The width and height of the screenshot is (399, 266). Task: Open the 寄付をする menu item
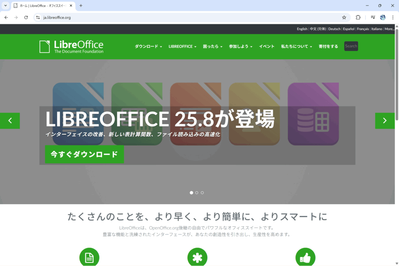tap(328, 46)
